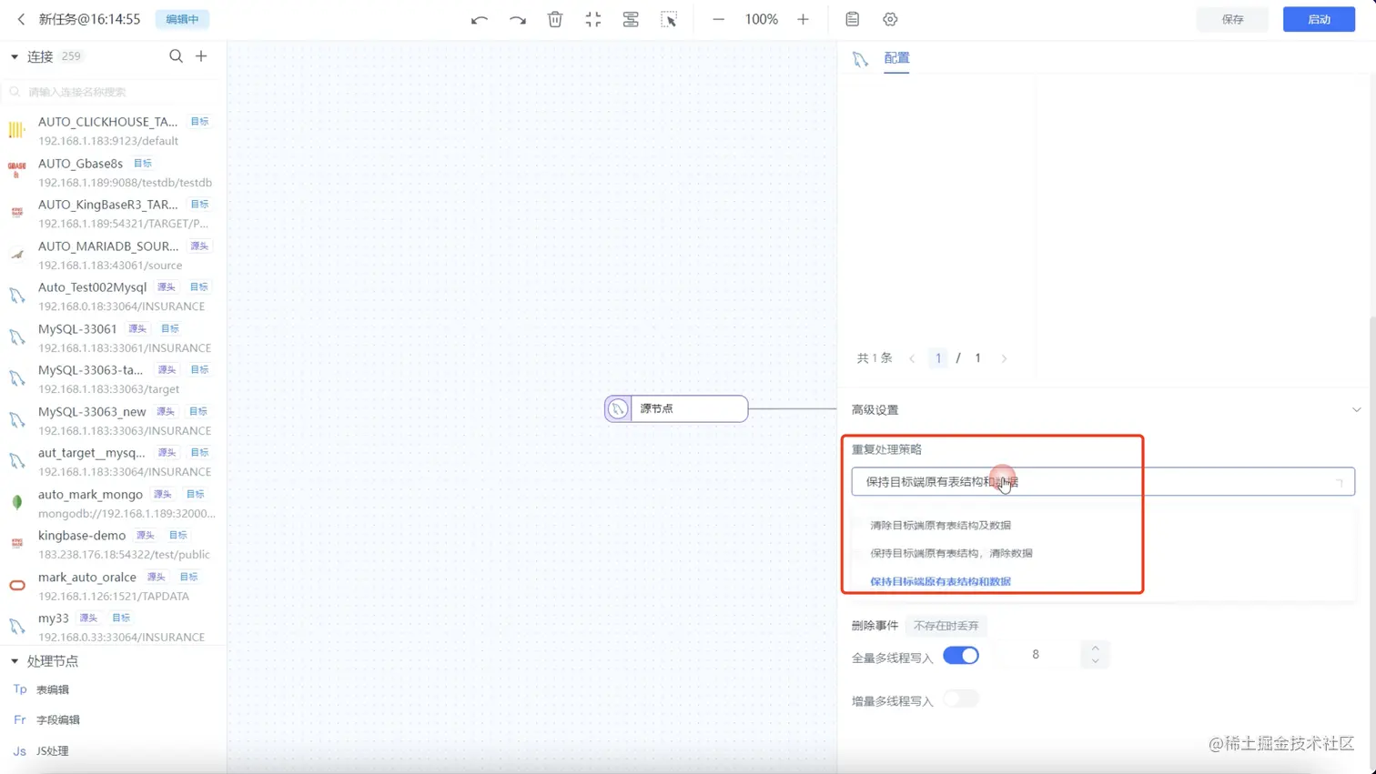Go back using the arrow beside 新任务
1376x774 pixels.
coord(21,19)
